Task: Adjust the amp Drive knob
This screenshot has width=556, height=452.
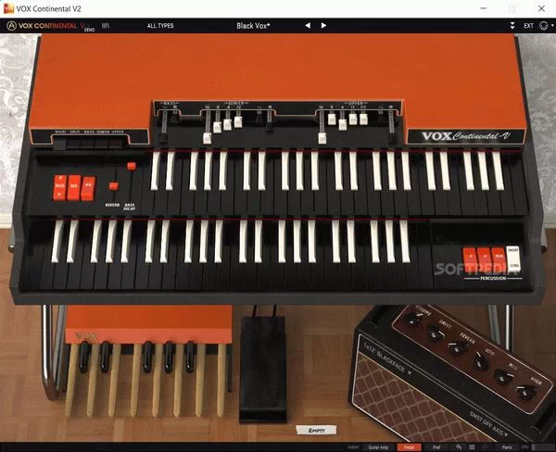Action: click(x=436, y=333)
